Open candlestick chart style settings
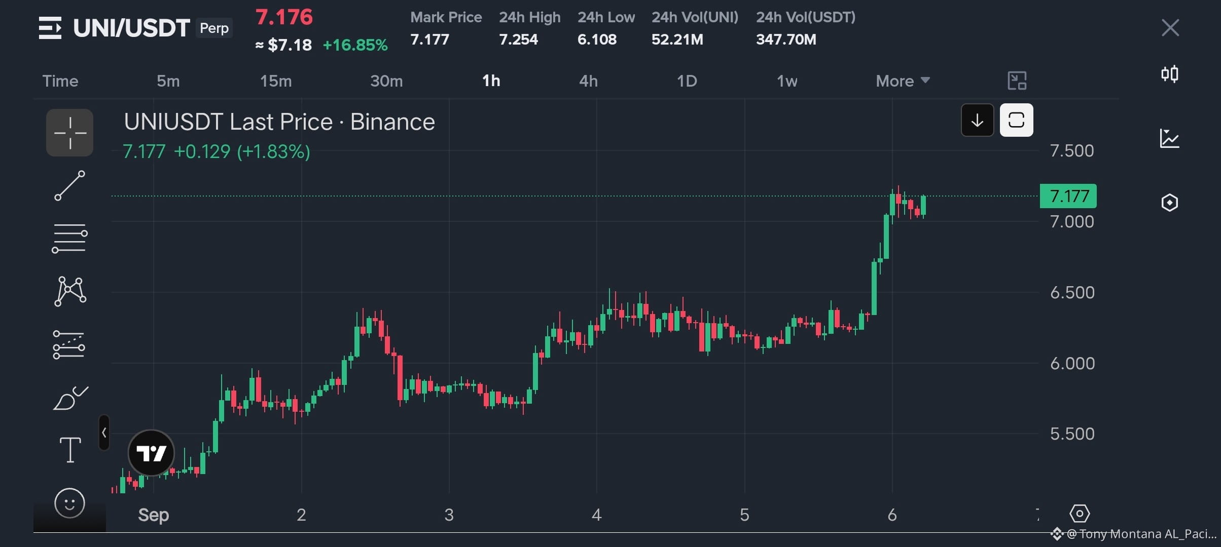This screenshot has width=1221, height=547. [1170, 74]
